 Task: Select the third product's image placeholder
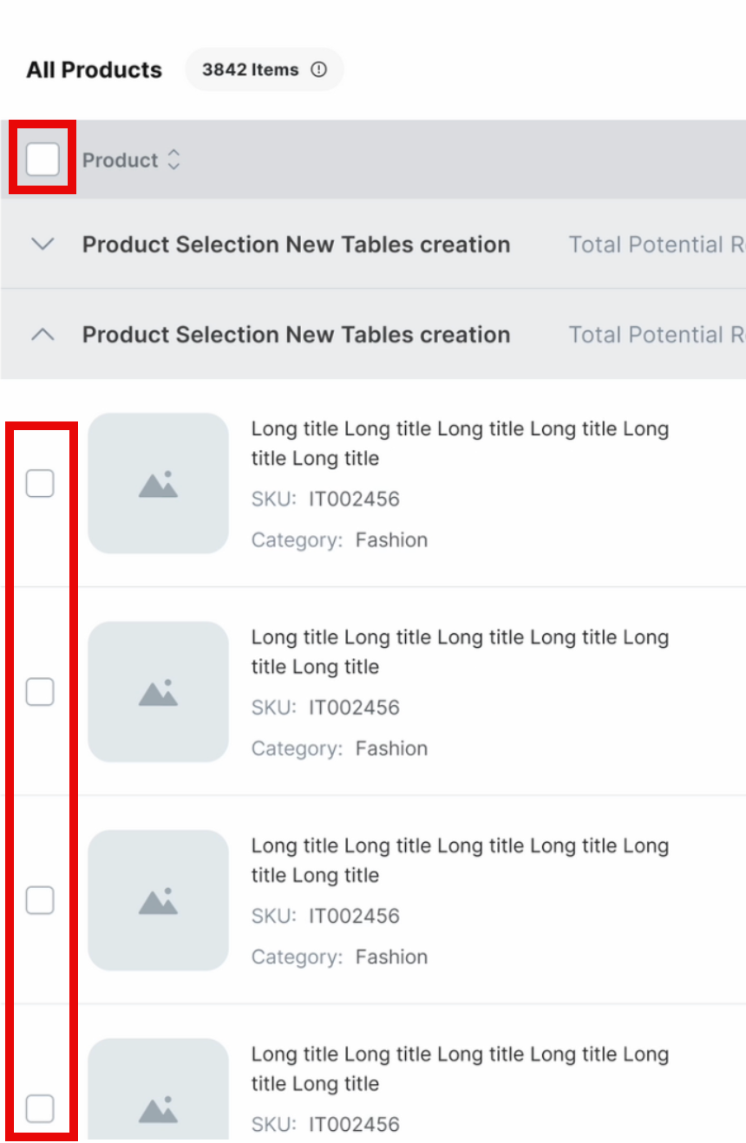158,900
